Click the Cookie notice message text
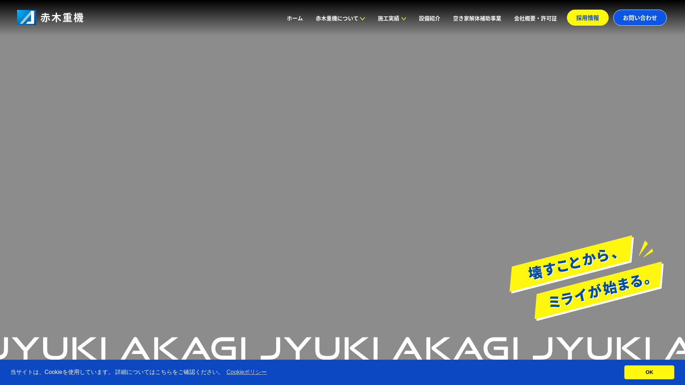The width and height of the screenshot is (685, 385). [116, 372]
